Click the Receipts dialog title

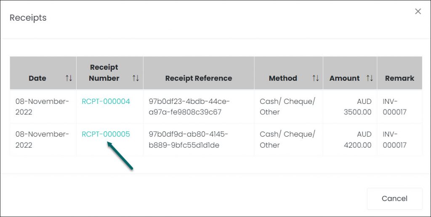[x=28, y=18]
